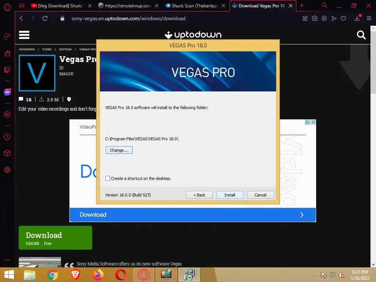Open File Explorer from taskbar
The height and width of the screenshot is (282, 376).
[x=30, y=275]
